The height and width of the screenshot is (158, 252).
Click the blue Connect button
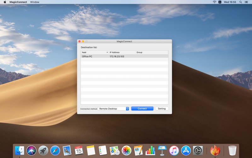coord(142,109)
